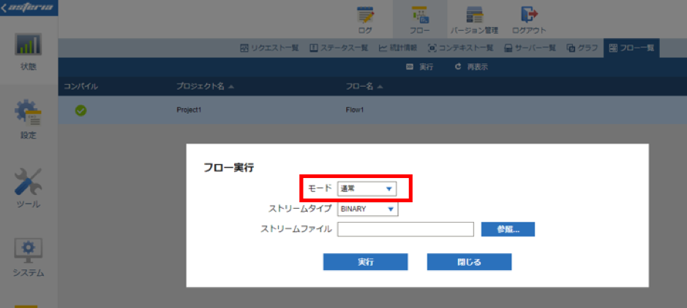687x308 pixels.
Task: Click the 閉じる button to dismiss dialog
Action: coord(469,262)
